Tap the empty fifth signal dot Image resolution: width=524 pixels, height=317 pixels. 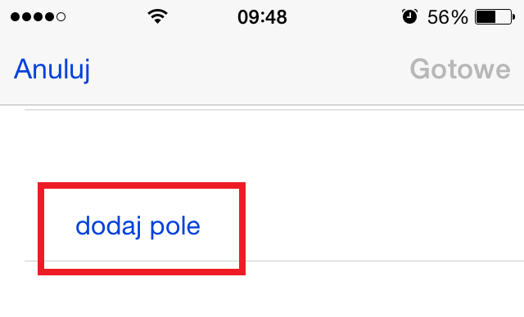click(x=61, y=16)
